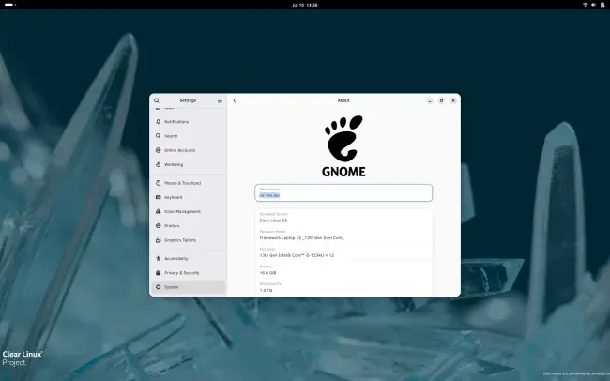Image resolution: width=610 pixels, height=381 pixels.
Task: Select the Keyboard sidebar entry
Action: (x=188, y=197)
